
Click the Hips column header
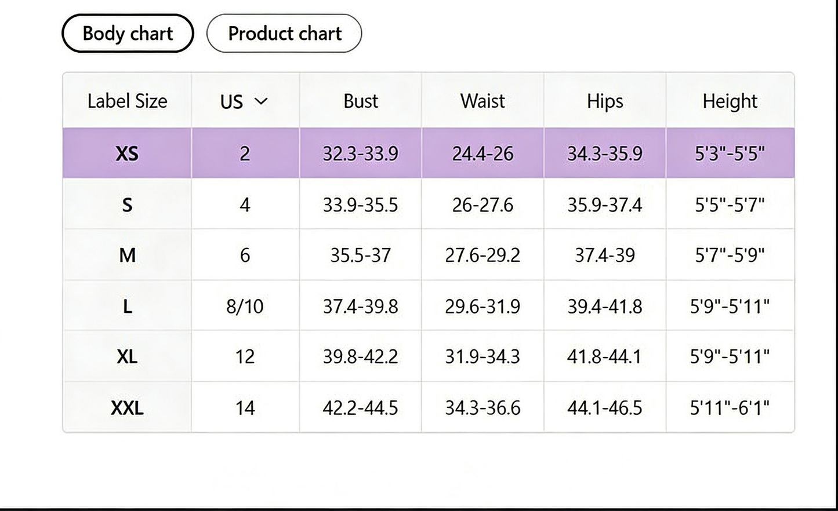(605, 101)
